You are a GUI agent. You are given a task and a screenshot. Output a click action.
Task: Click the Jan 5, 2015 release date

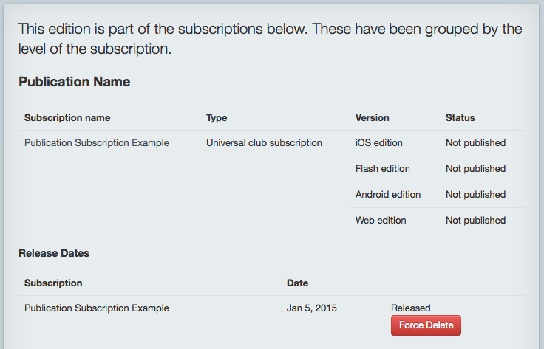(x=312, y=308)
